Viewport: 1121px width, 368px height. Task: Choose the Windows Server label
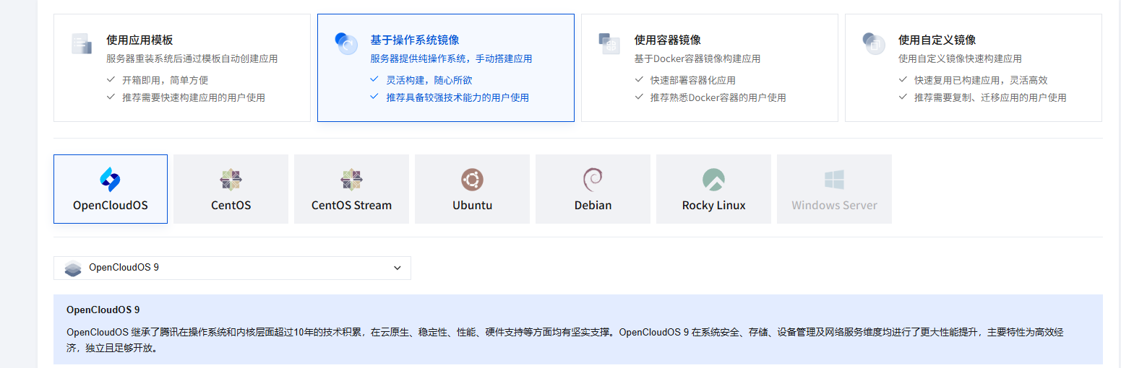click(834, 205)
